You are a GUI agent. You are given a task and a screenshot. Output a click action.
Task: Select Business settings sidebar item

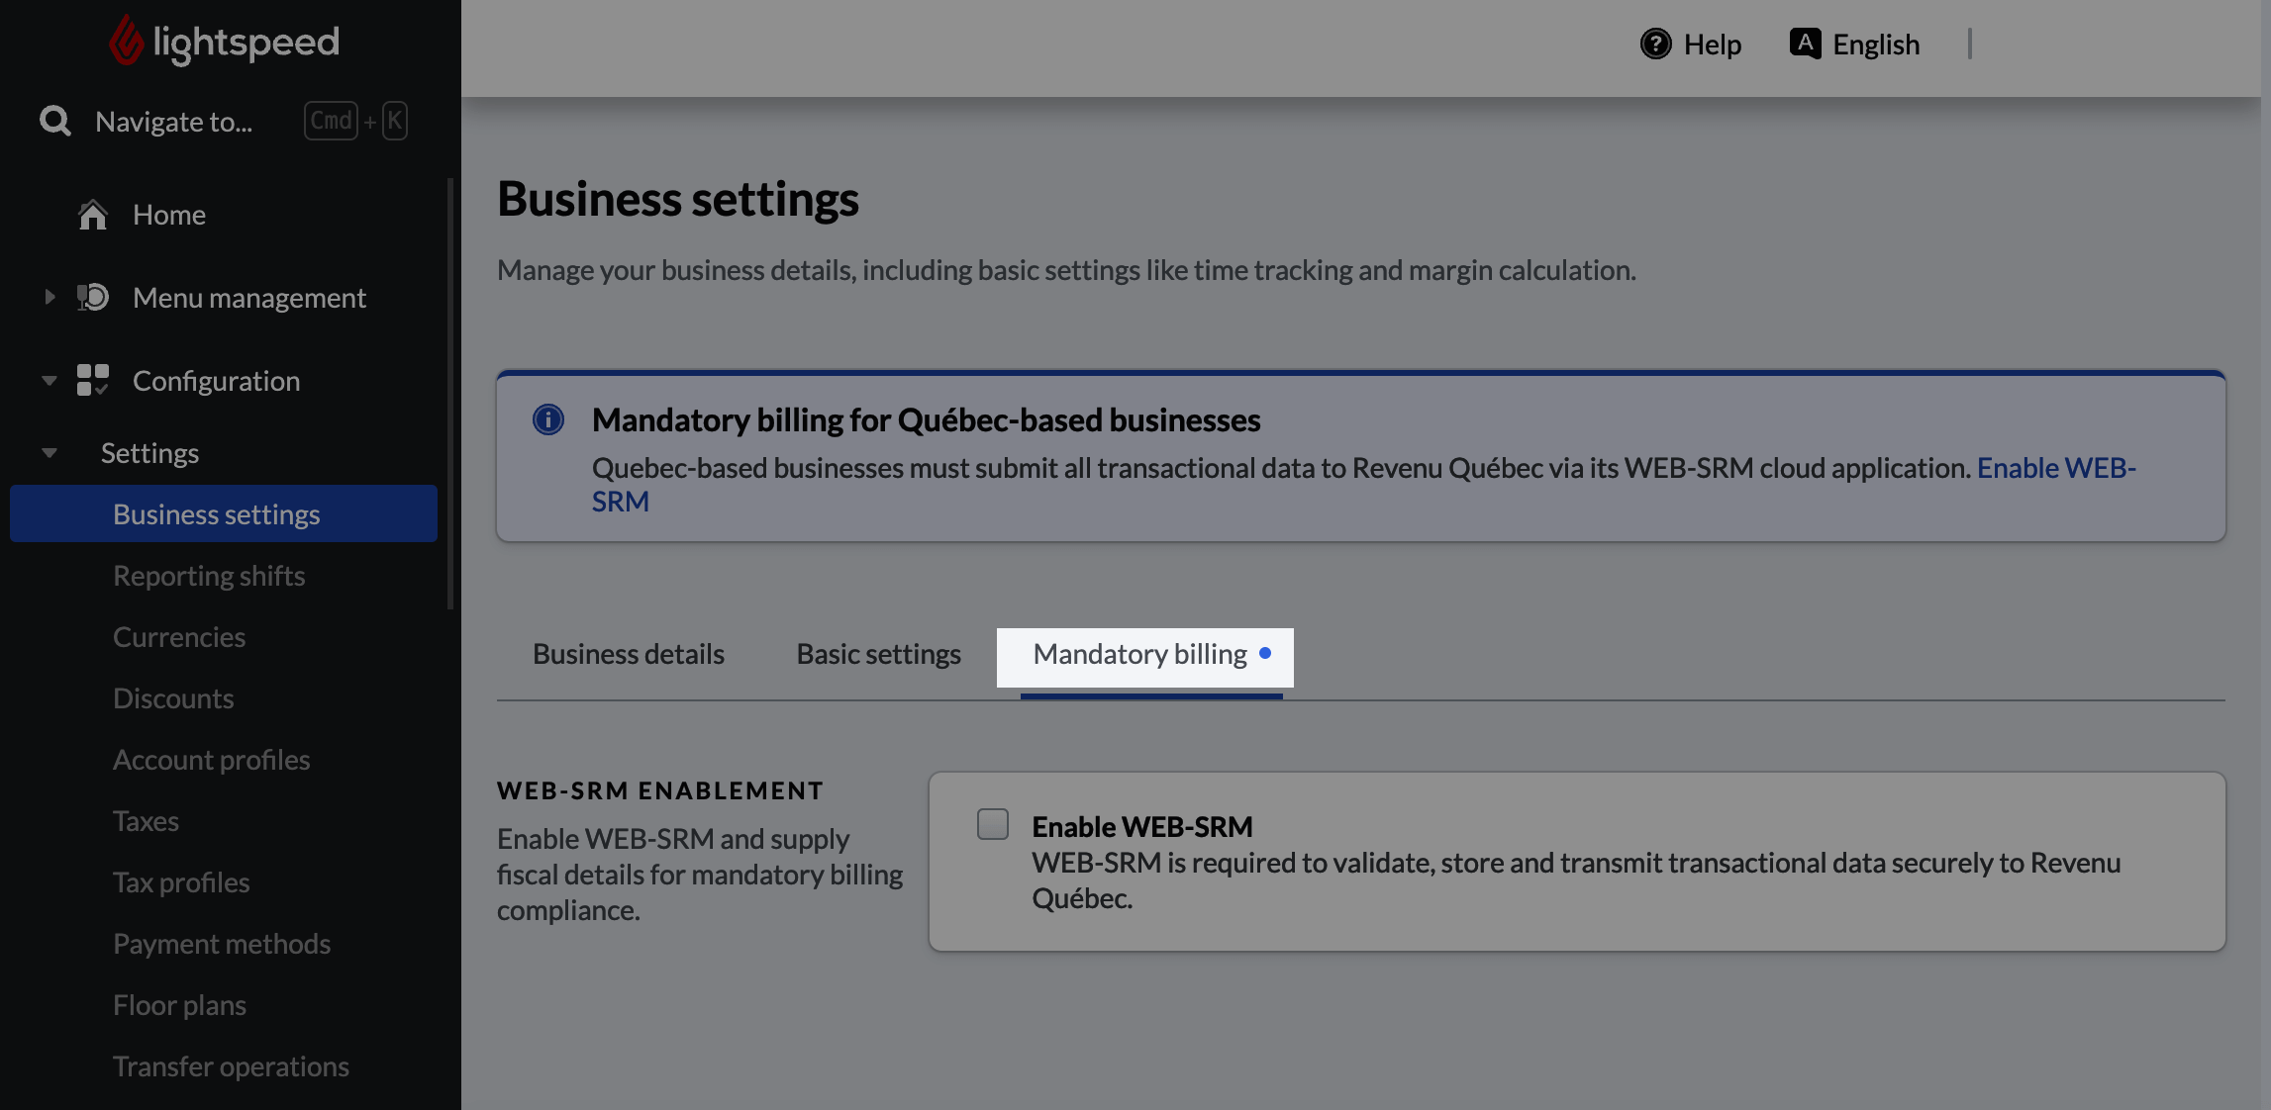224,513
